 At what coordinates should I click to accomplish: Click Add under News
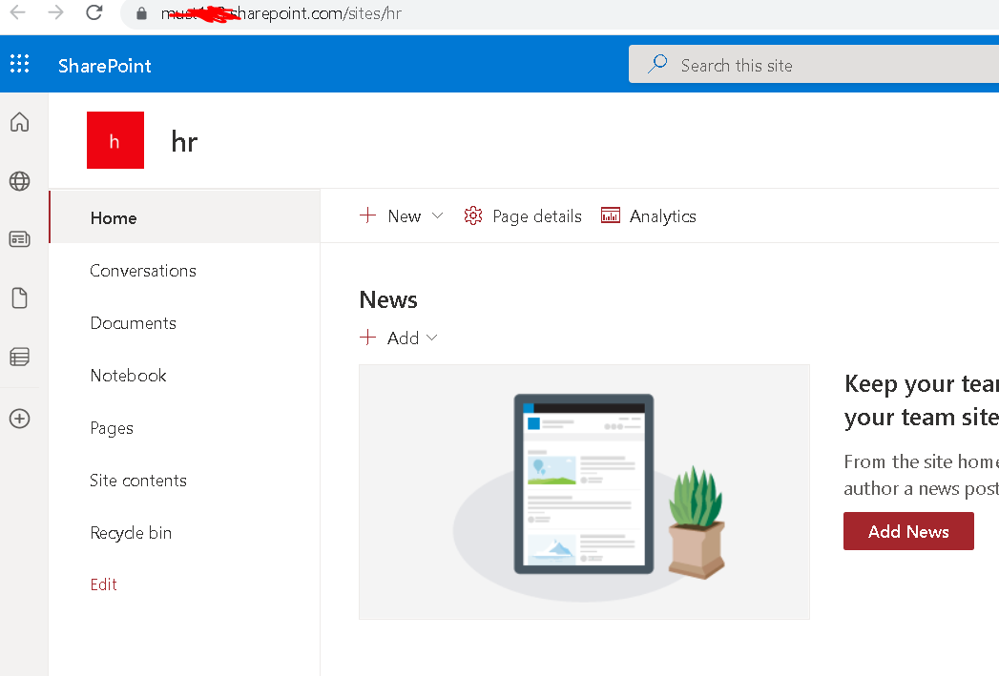[390, 338]
